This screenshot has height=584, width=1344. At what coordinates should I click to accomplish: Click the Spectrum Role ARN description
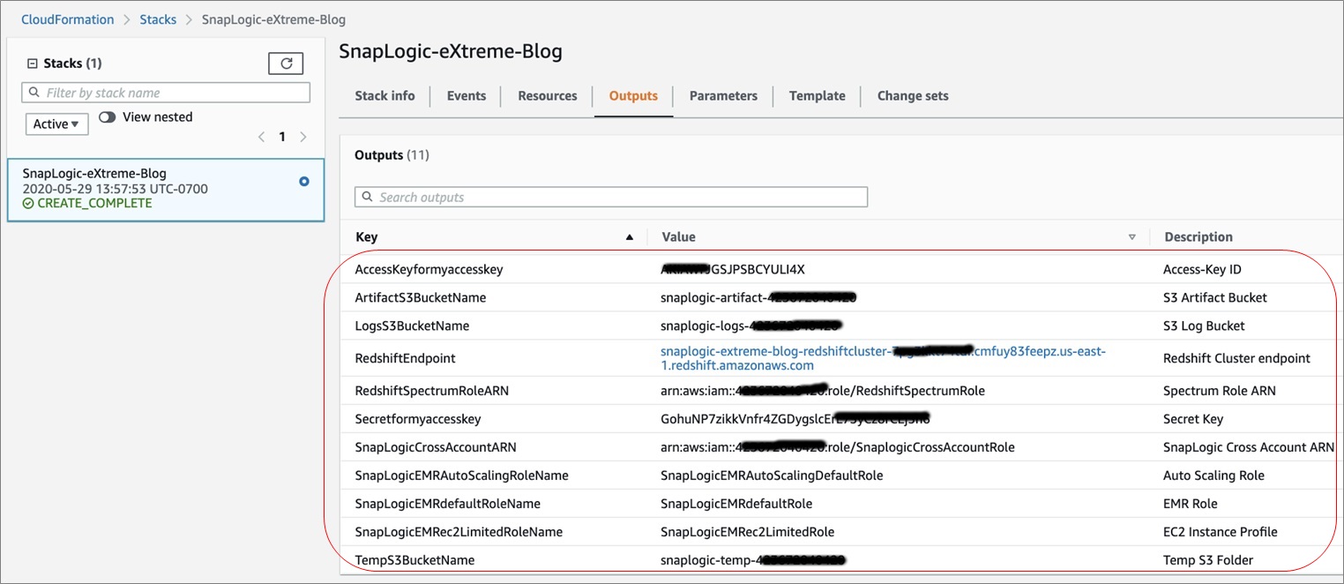1220,391
